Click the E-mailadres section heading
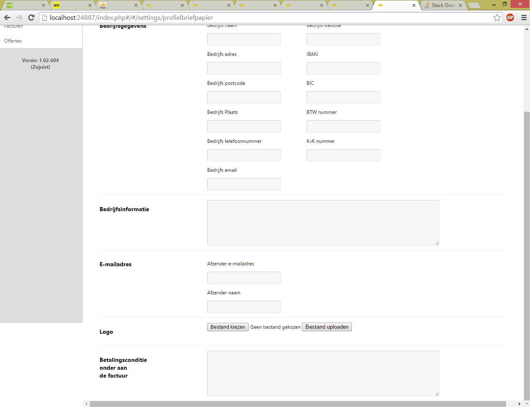 (116, 264)
